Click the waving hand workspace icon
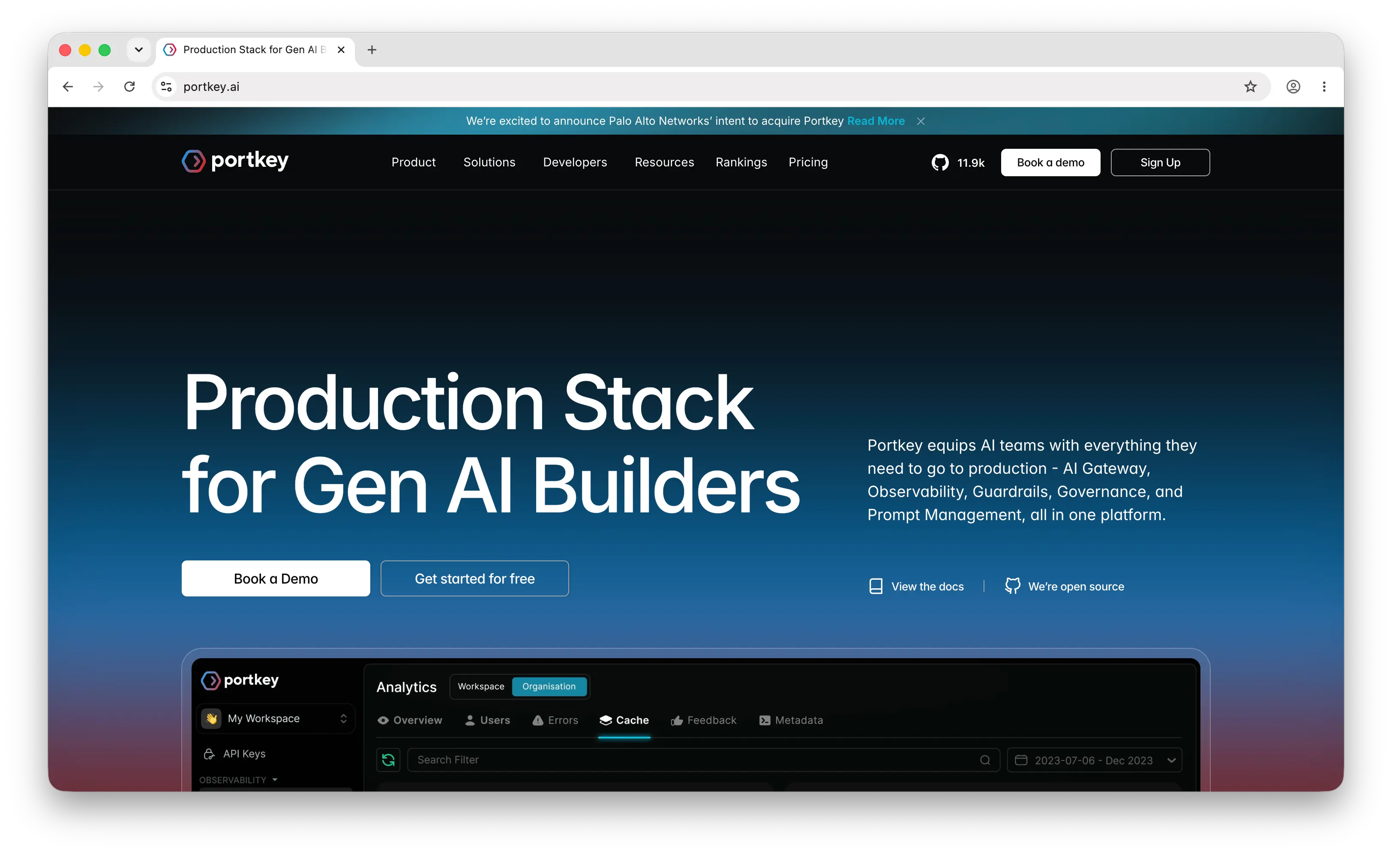The width and height of the screenshot is (1392, 855). (x=211, y=719)
